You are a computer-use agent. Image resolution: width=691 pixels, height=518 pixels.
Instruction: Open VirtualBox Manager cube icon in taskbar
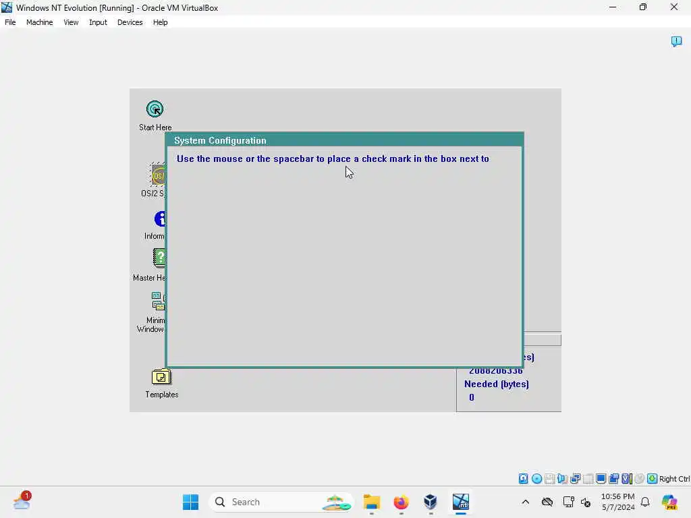pos(431,502)
